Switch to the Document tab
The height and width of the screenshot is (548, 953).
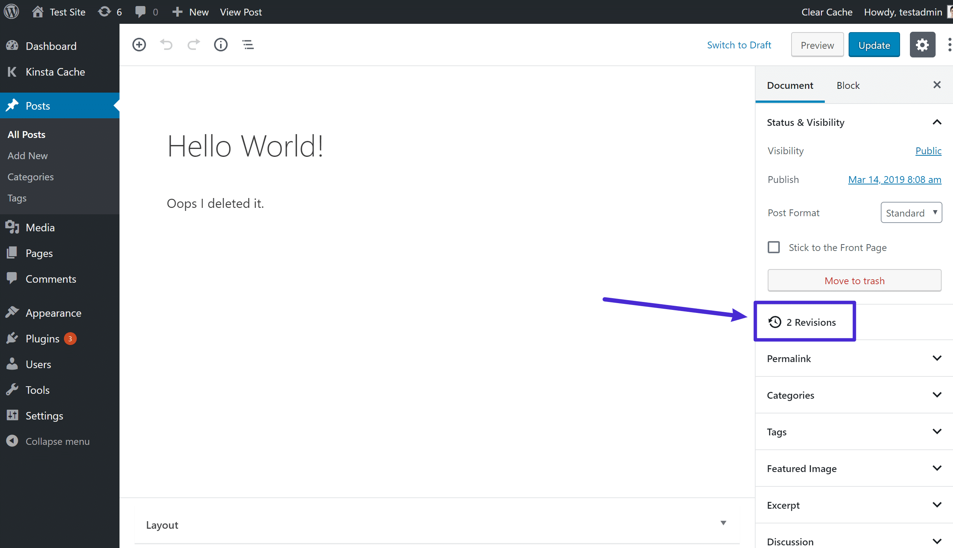(790, 85)
